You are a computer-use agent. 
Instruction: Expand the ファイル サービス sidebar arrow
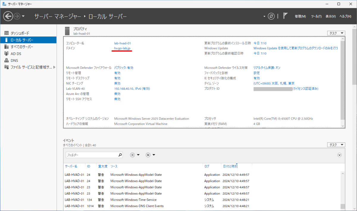click(x=54, y=67)
